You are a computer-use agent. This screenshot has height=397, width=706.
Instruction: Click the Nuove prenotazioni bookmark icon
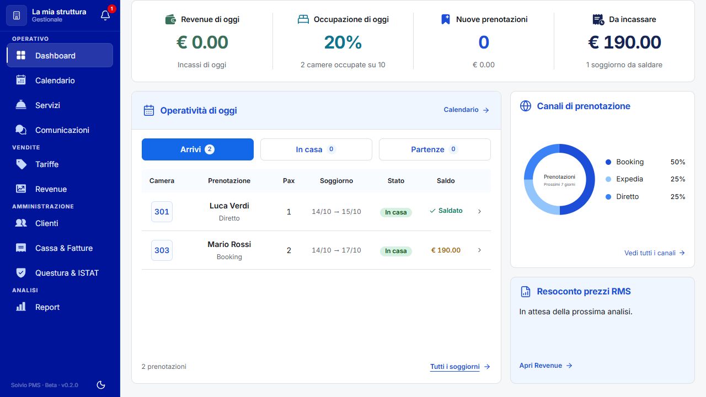[446, 19]
